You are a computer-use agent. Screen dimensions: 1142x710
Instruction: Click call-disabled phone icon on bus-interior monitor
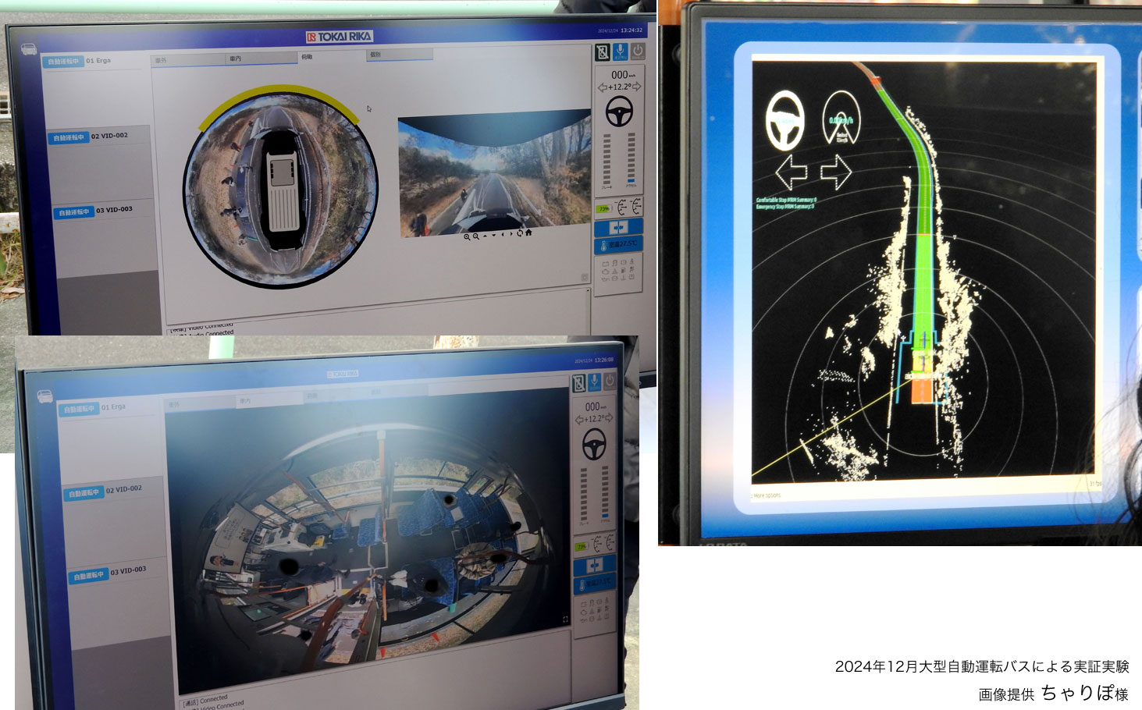coord(578,383)
